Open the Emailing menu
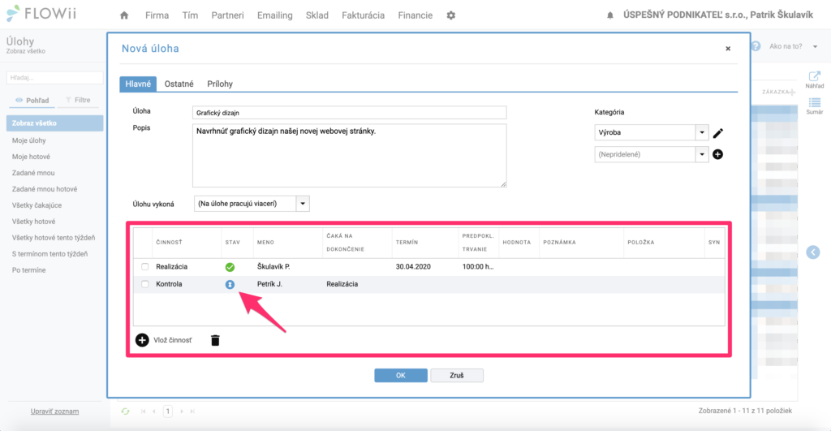Viewport: 831px width, 431px height. click(x=274, y=15)
